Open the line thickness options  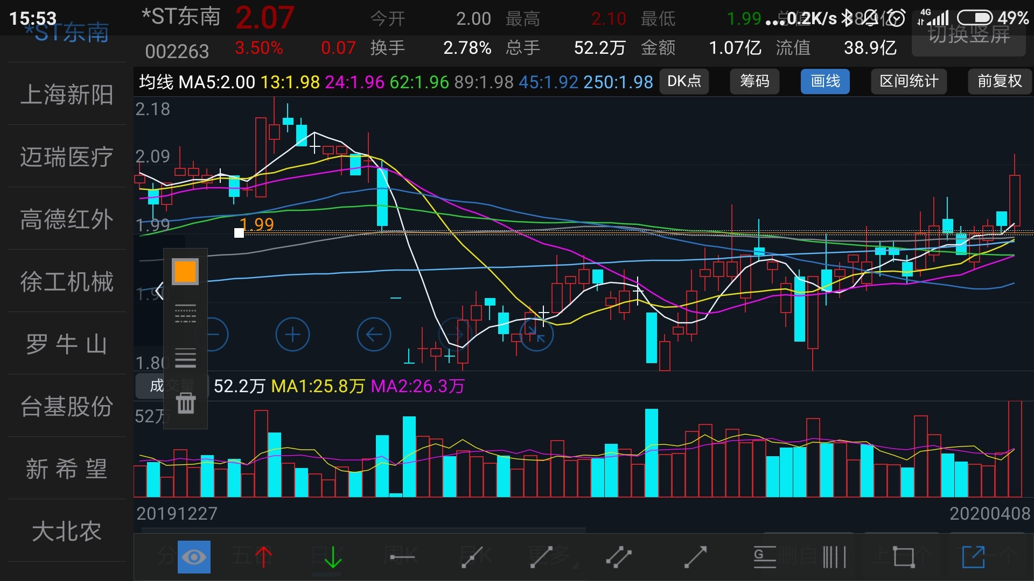pyautogui.click(x=185, y=358)
